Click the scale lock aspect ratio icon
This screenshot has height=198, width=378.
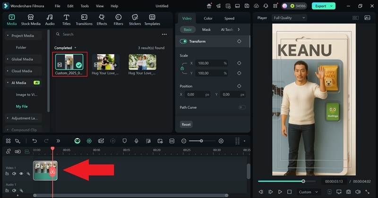tap(182, 68)
